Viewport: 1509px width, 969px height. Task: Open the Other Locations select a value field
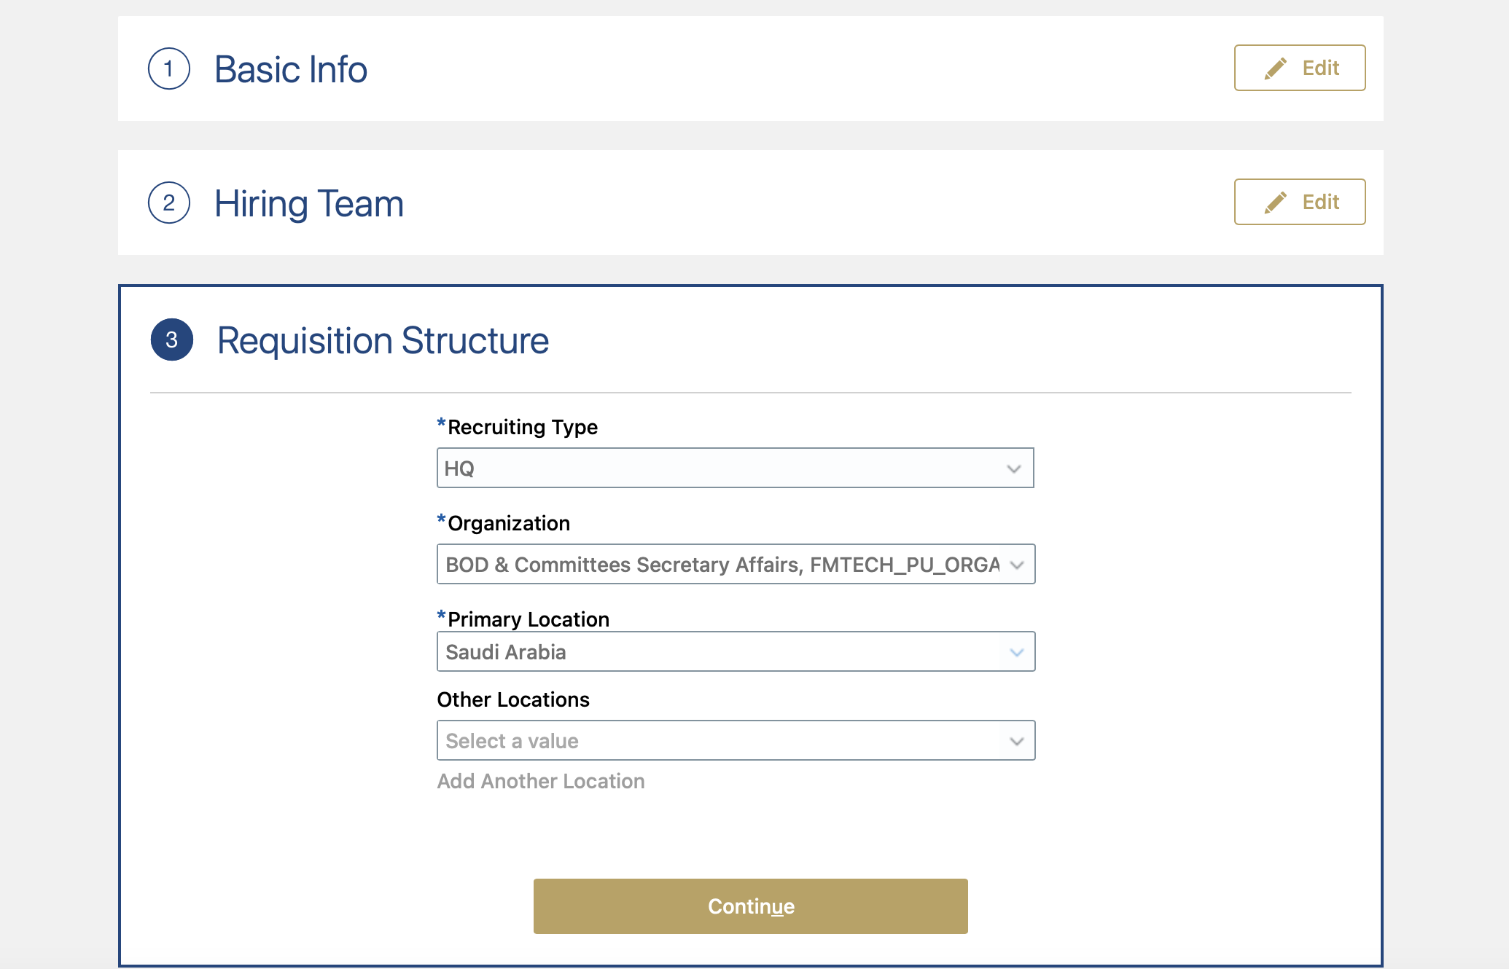pyautogui.click(x=736, y=740)
